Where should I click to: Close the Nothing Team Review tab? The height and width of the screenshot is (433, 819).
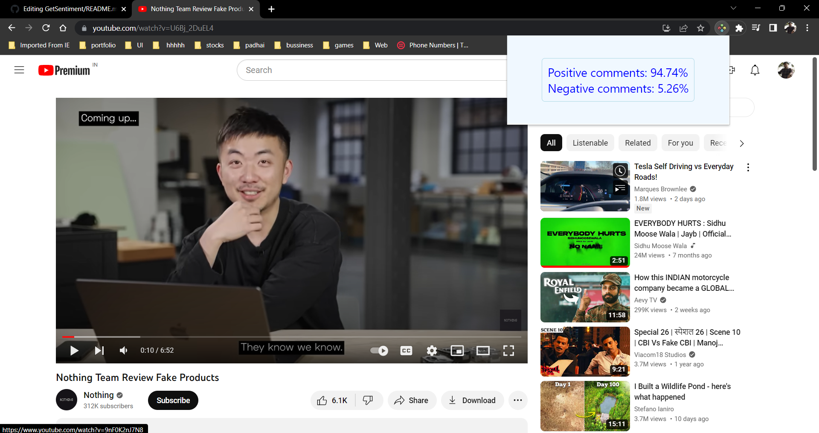tap(251, 9)
